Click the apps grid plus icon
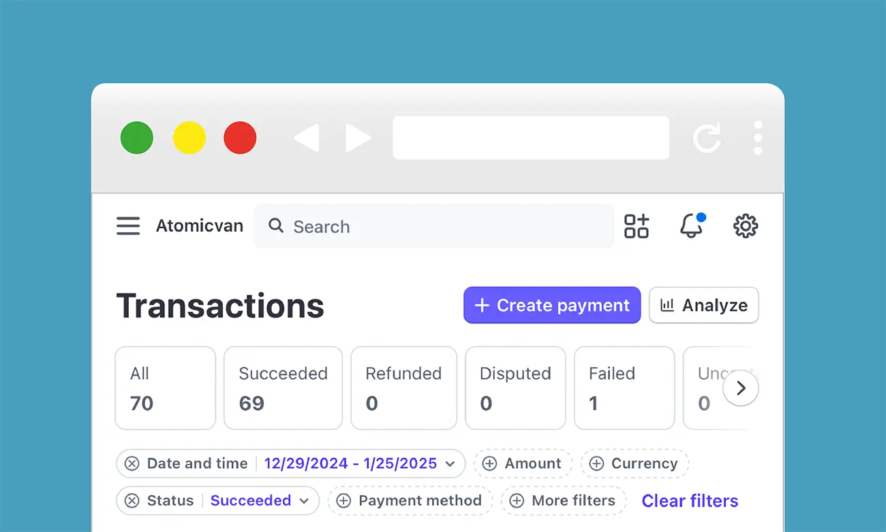Viewport: 886px width, 532px height. click(x=637, y=226)
